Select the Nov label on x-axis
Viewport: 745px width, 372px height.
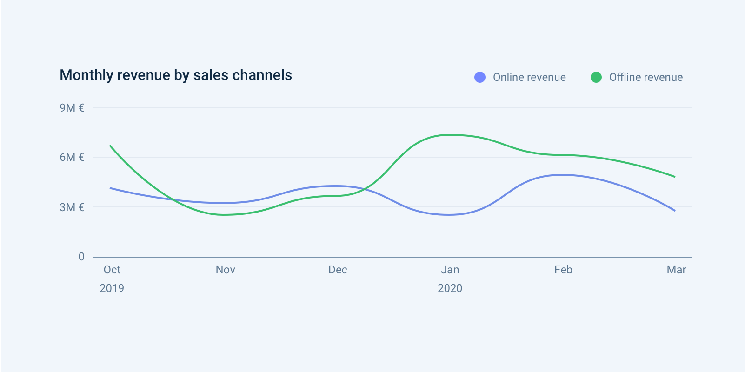225,270
